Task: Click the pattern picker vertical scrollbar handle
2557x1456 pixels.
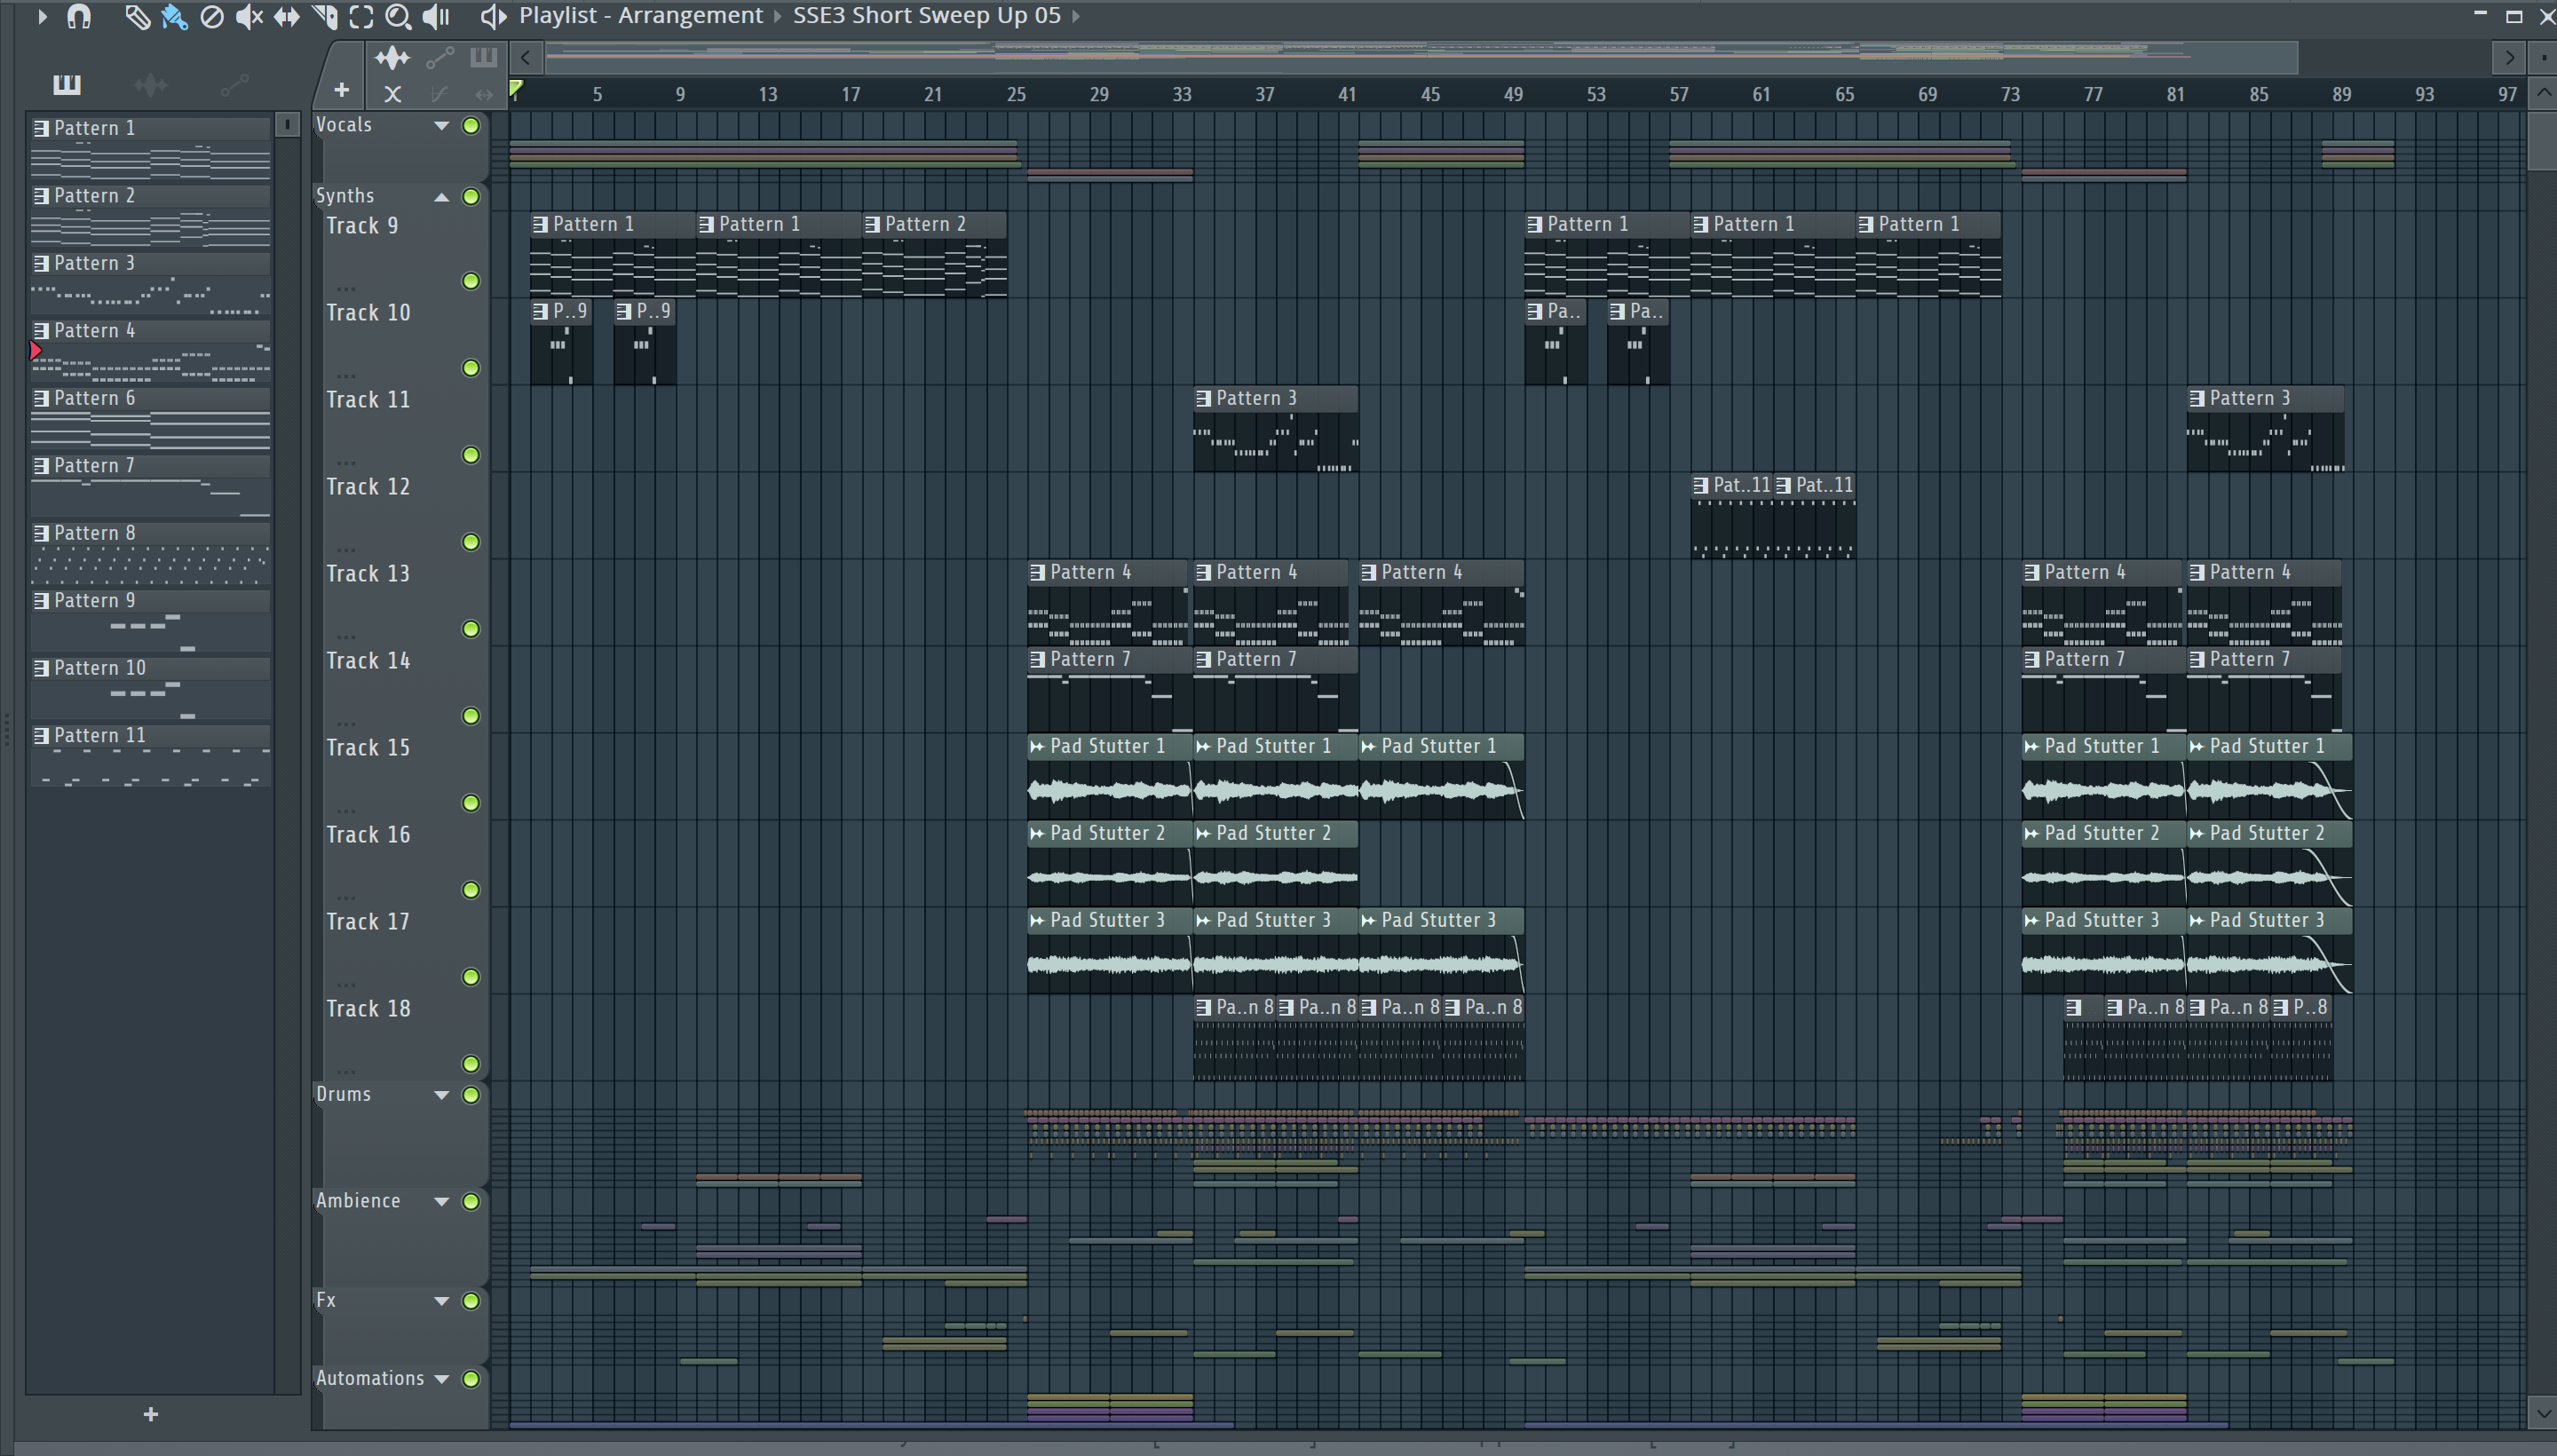Action: tap(287, 124)
